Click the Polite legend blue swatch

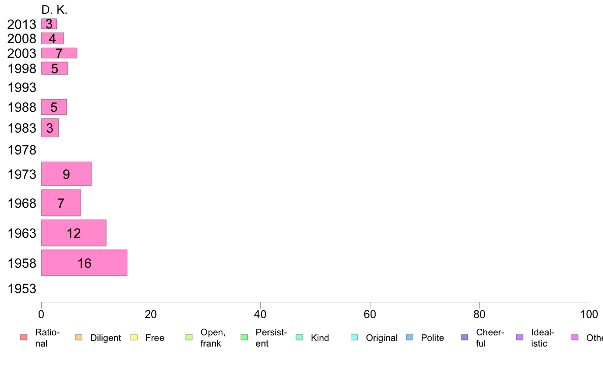click(410, 337)
